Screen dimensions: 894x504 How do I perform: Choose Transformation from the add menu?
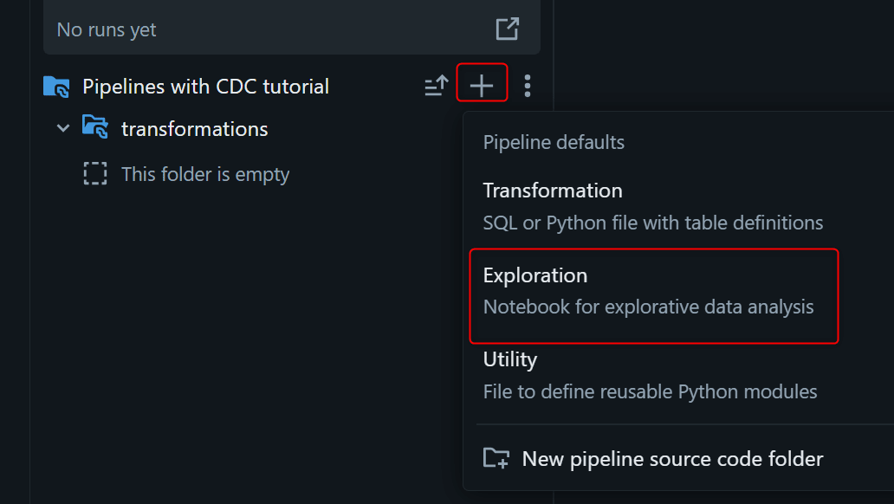coord(553,191)
